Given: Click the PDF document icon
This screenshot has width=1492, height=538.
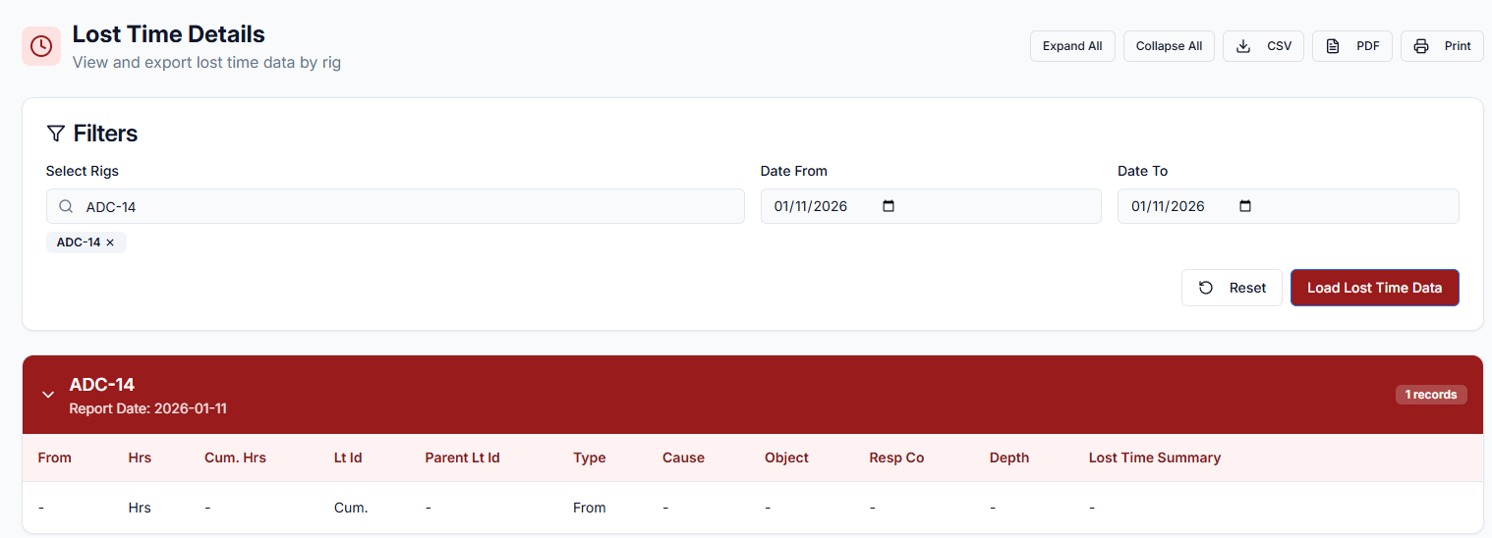Looking at the screenshot, I should click(x=1333, y=46).
